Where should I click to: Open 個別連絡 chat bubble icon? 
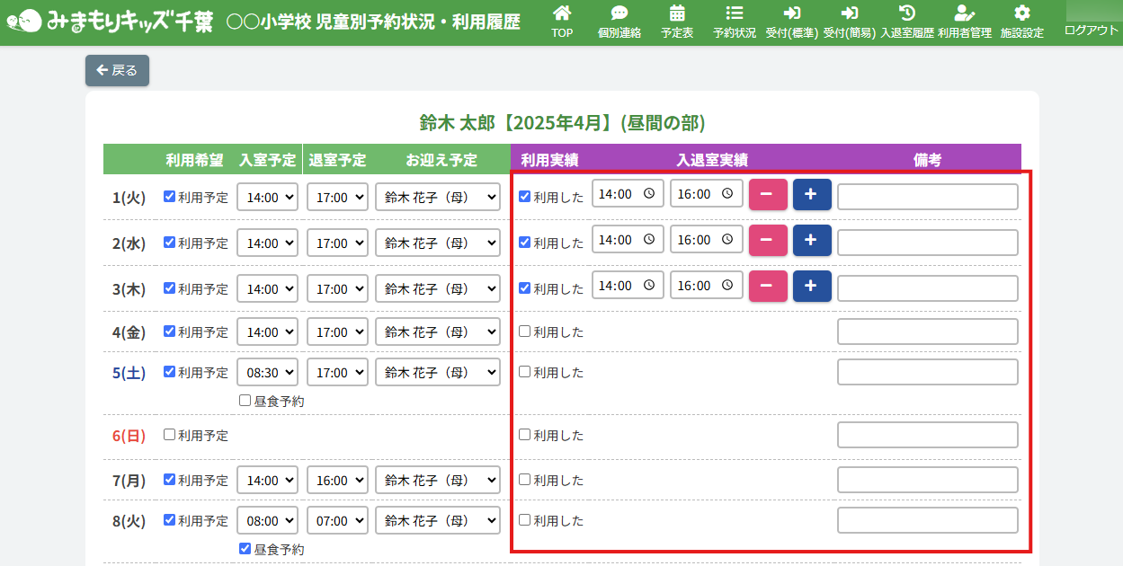click(x=619, y=13)
